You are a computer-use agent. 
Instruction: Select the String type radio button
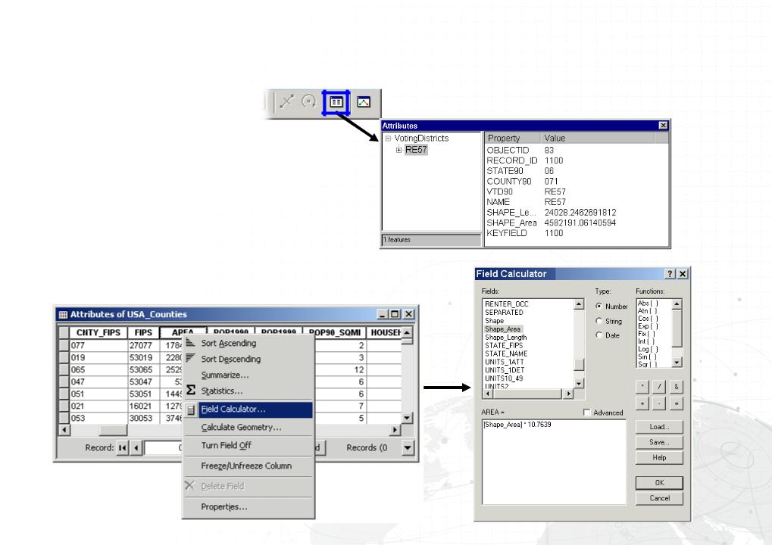(x=599, y=321)
